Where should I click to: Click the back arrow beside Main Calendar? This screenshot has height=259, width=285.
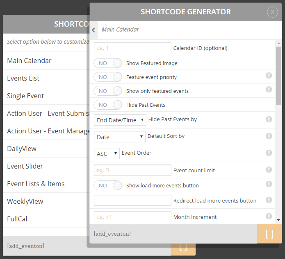coord(93,30)
